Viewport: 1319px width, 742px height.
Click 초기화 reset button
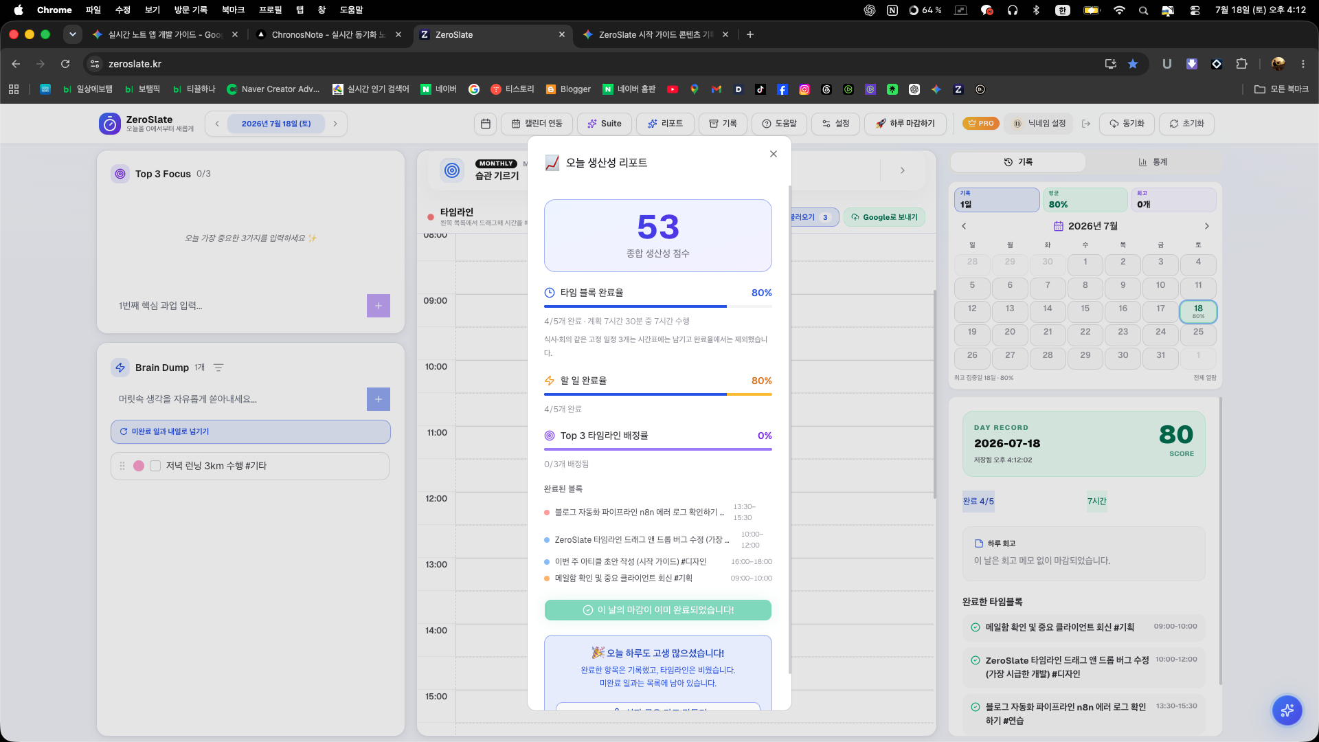tap(1187, 124)
